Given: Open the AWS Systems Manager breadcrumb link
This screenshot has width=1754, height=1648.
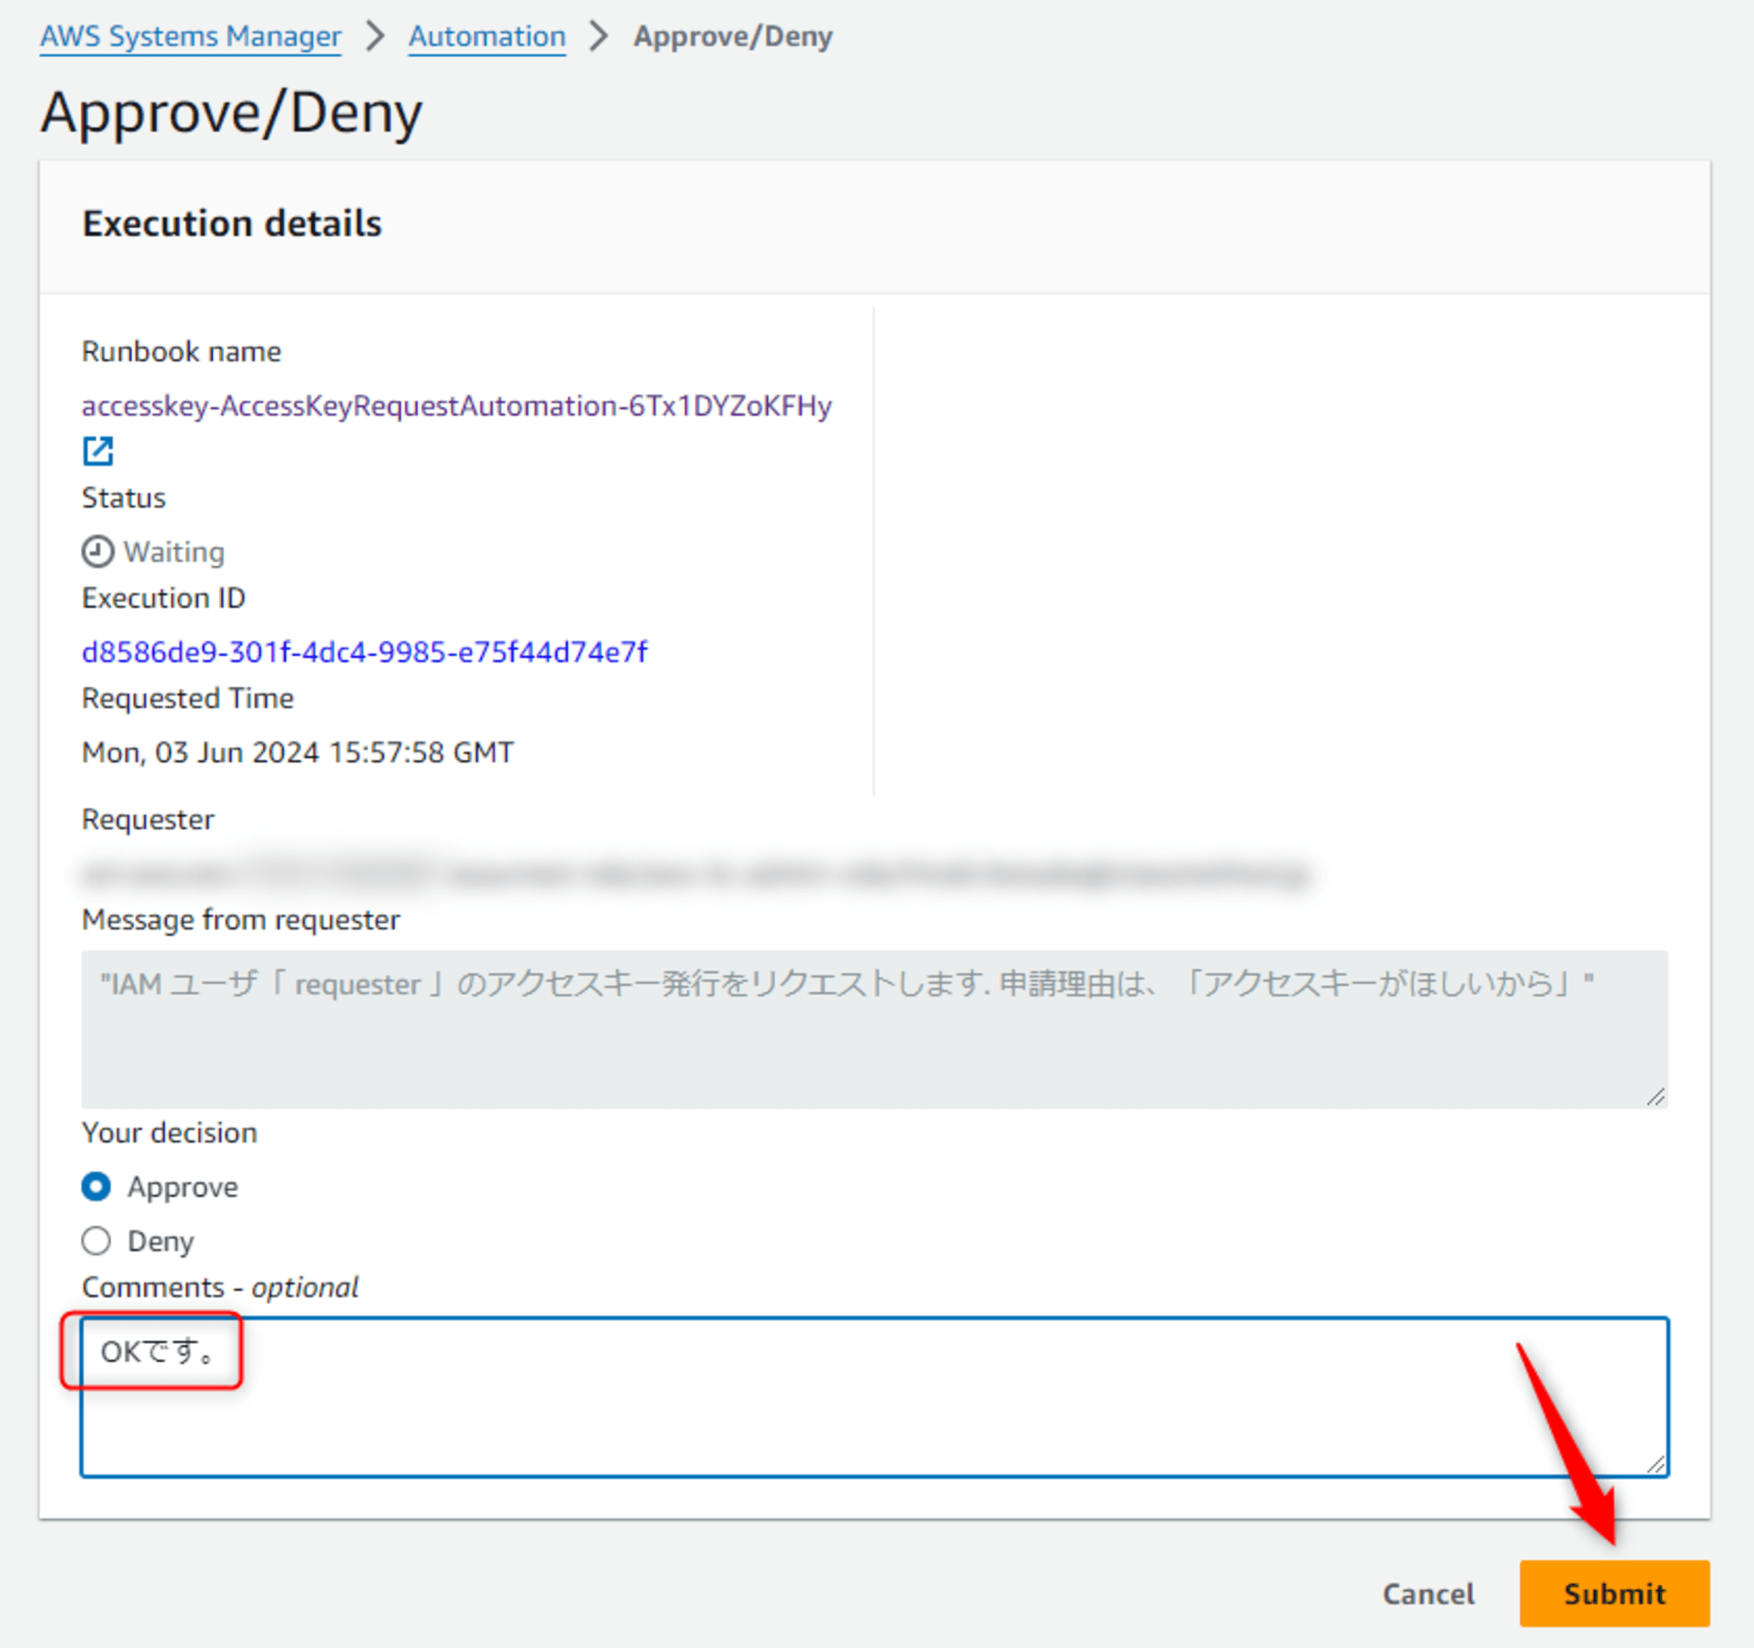Looking at the screenshot, I should [x=190, y=36].
